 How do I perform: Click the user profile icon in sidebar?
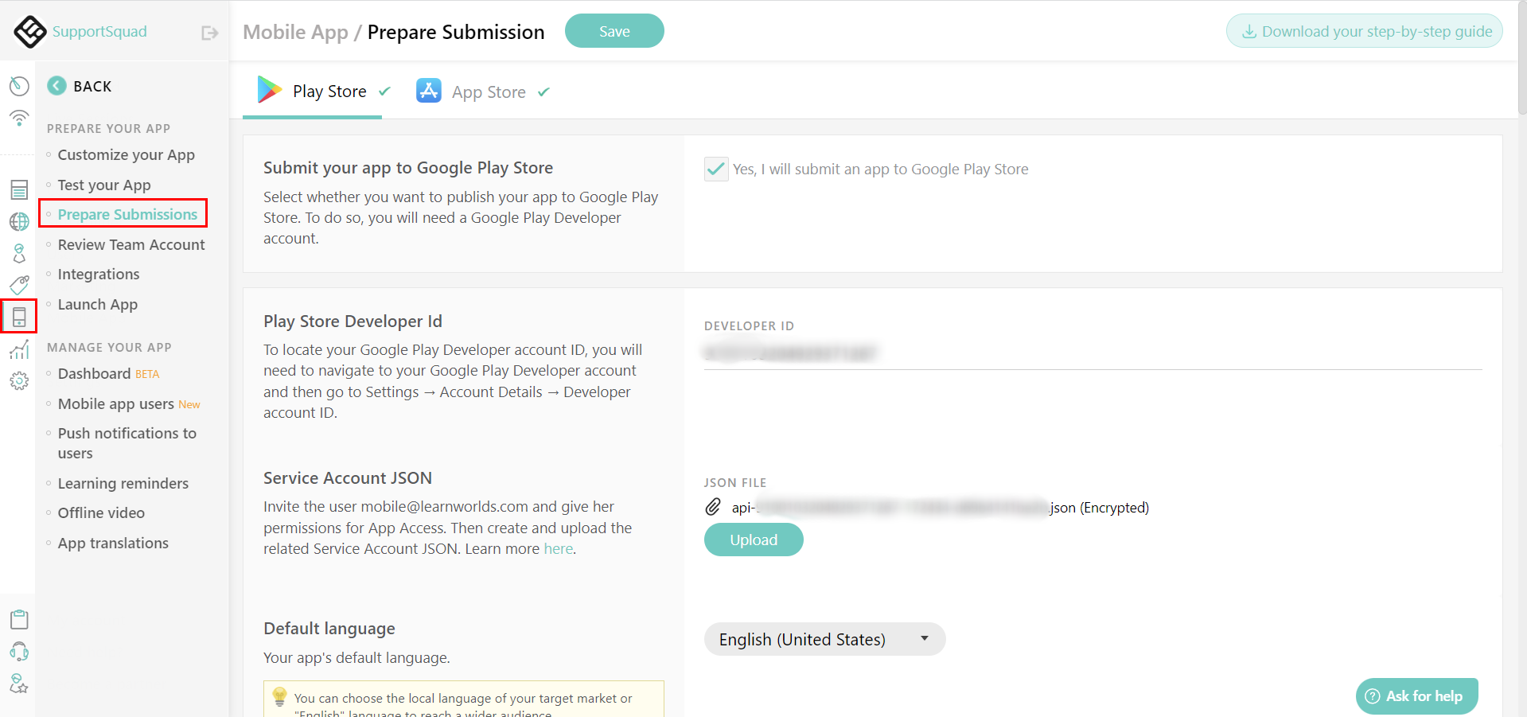click(x=18, y=253)
